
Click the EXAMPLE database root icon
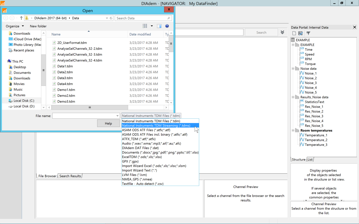click(293, 40)
